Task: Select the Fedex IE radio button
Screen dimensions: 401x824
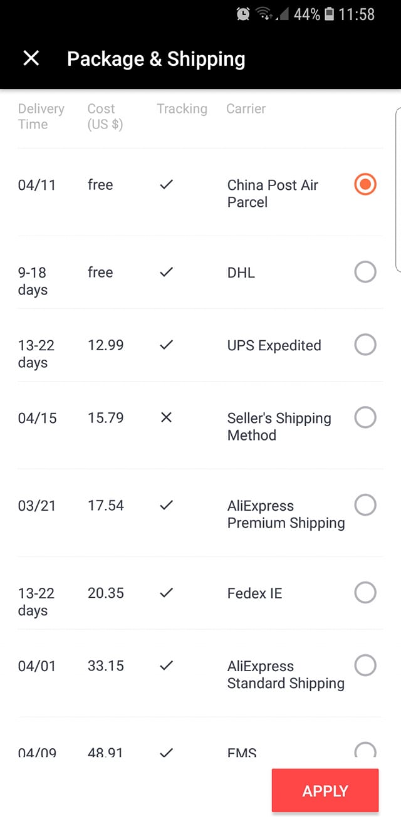Action: pyautogui.click(x=365, y=592)
